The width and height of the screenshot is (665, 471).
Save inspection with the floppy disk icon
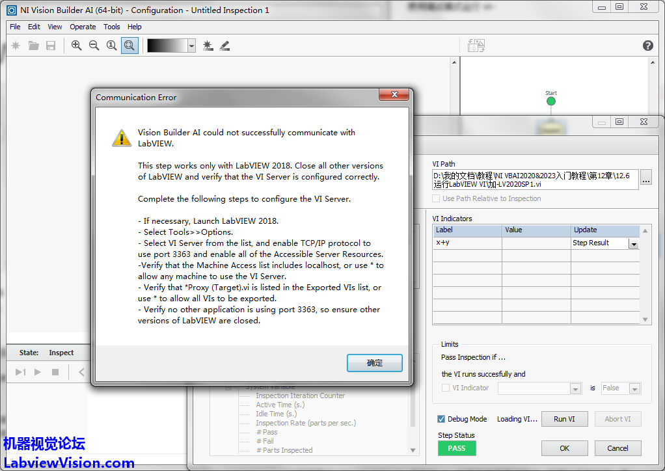click(51, 46)
